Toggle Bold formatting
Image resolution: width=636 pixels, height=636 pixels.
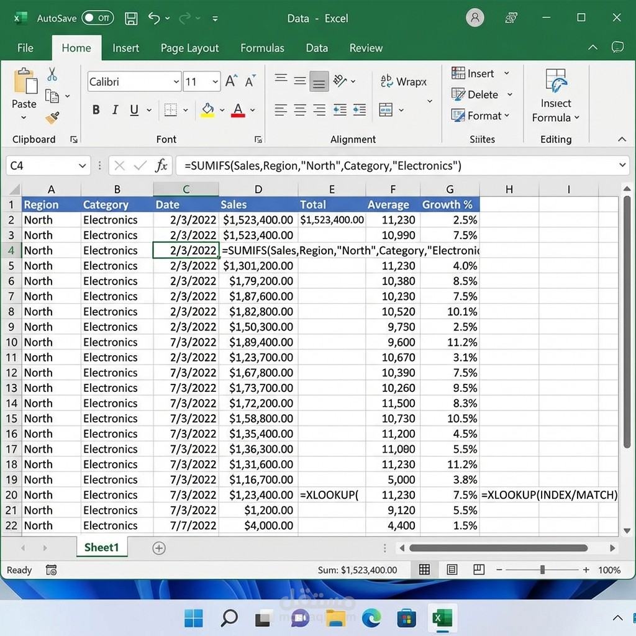coord(96,110)
